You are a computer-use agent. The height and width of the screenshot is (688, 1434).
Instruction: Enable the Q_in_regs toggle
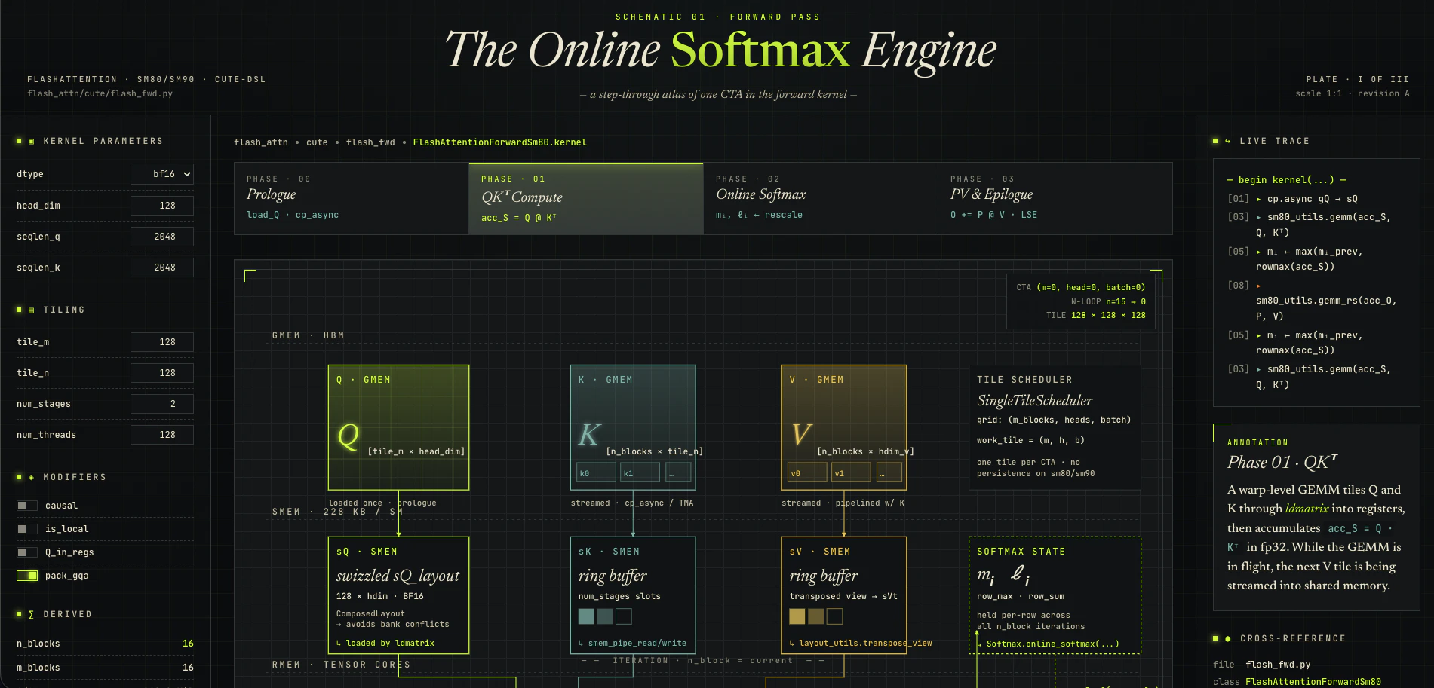[27, 552]
